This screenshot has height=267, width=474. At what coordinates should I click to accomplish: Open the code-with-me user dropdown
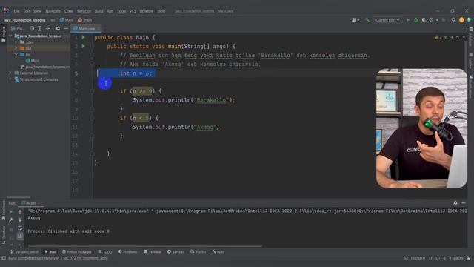355,20
